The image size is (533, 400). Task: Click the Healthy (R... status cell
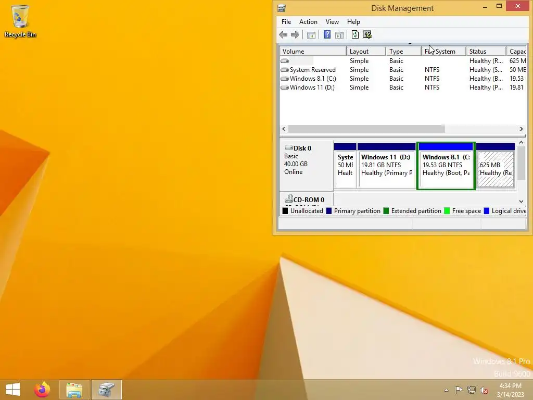(x=486, y=61)
